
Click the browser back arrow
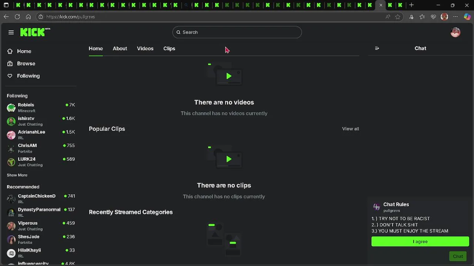pos(6,17)
